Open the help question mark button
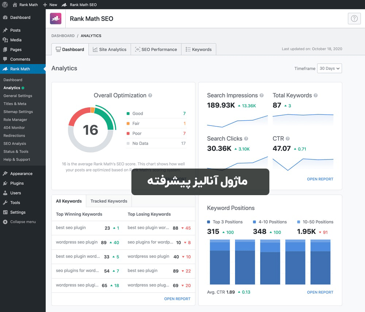The height and width of the screenshot is (312, 365). point(354,19)
